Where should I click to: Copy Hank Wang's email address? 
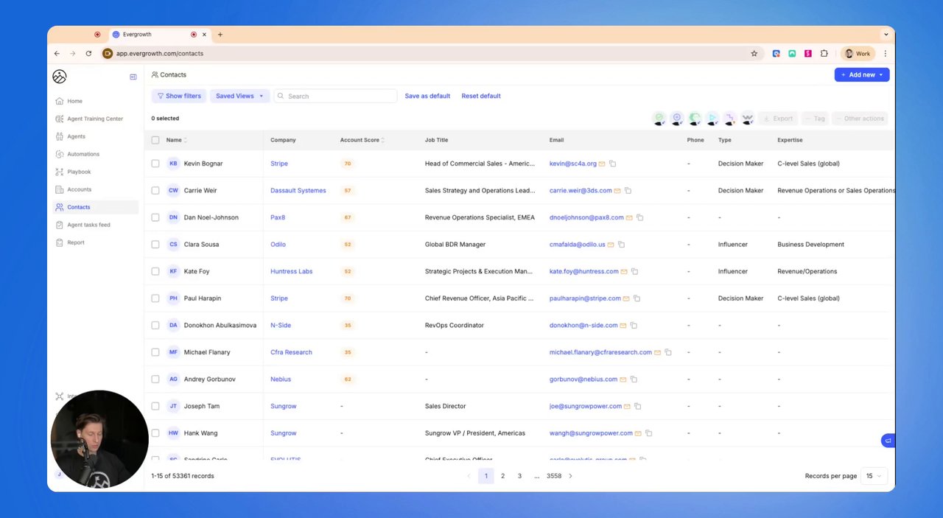pyautogui.click(x=648, y=433)
